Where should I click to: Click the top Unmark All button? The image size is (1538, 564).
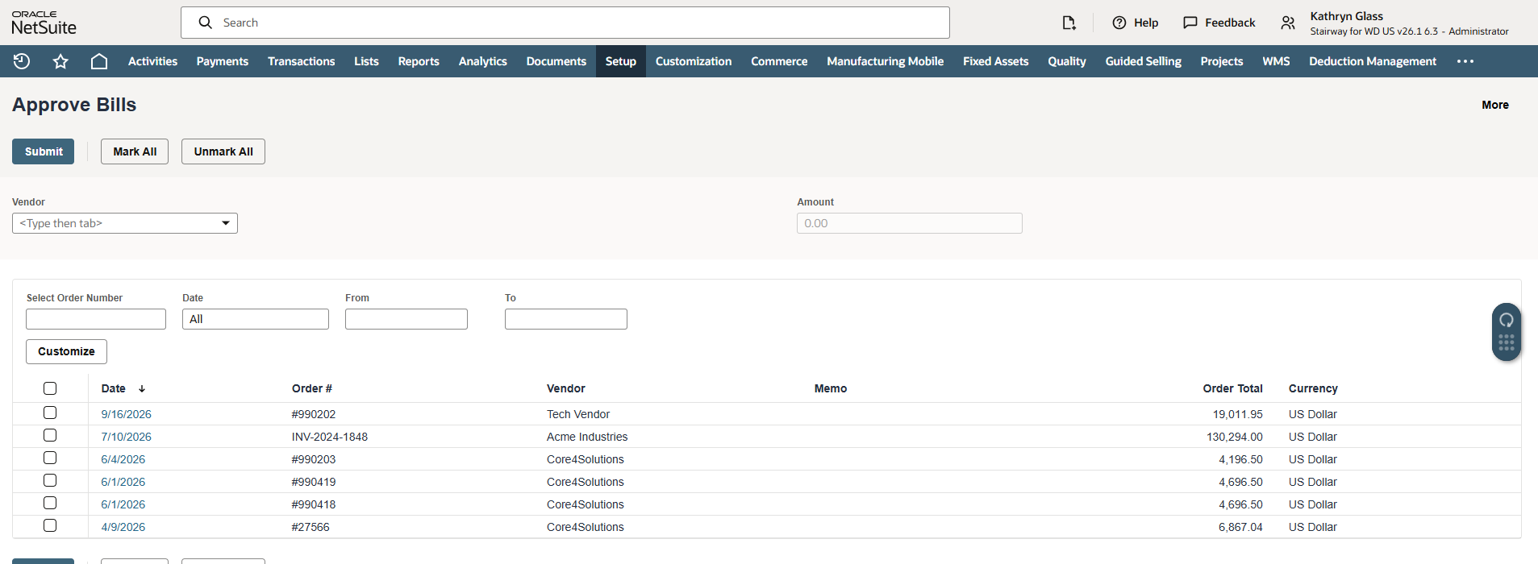point(223,151)
